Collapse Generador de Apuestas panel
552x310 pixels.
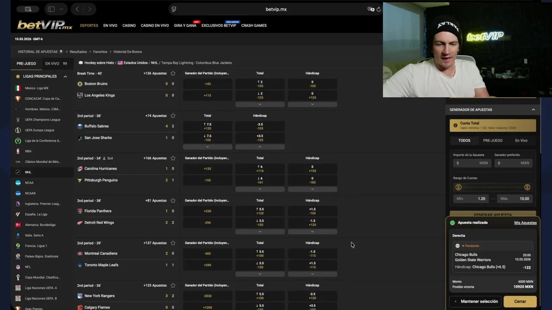coord(533,110)
